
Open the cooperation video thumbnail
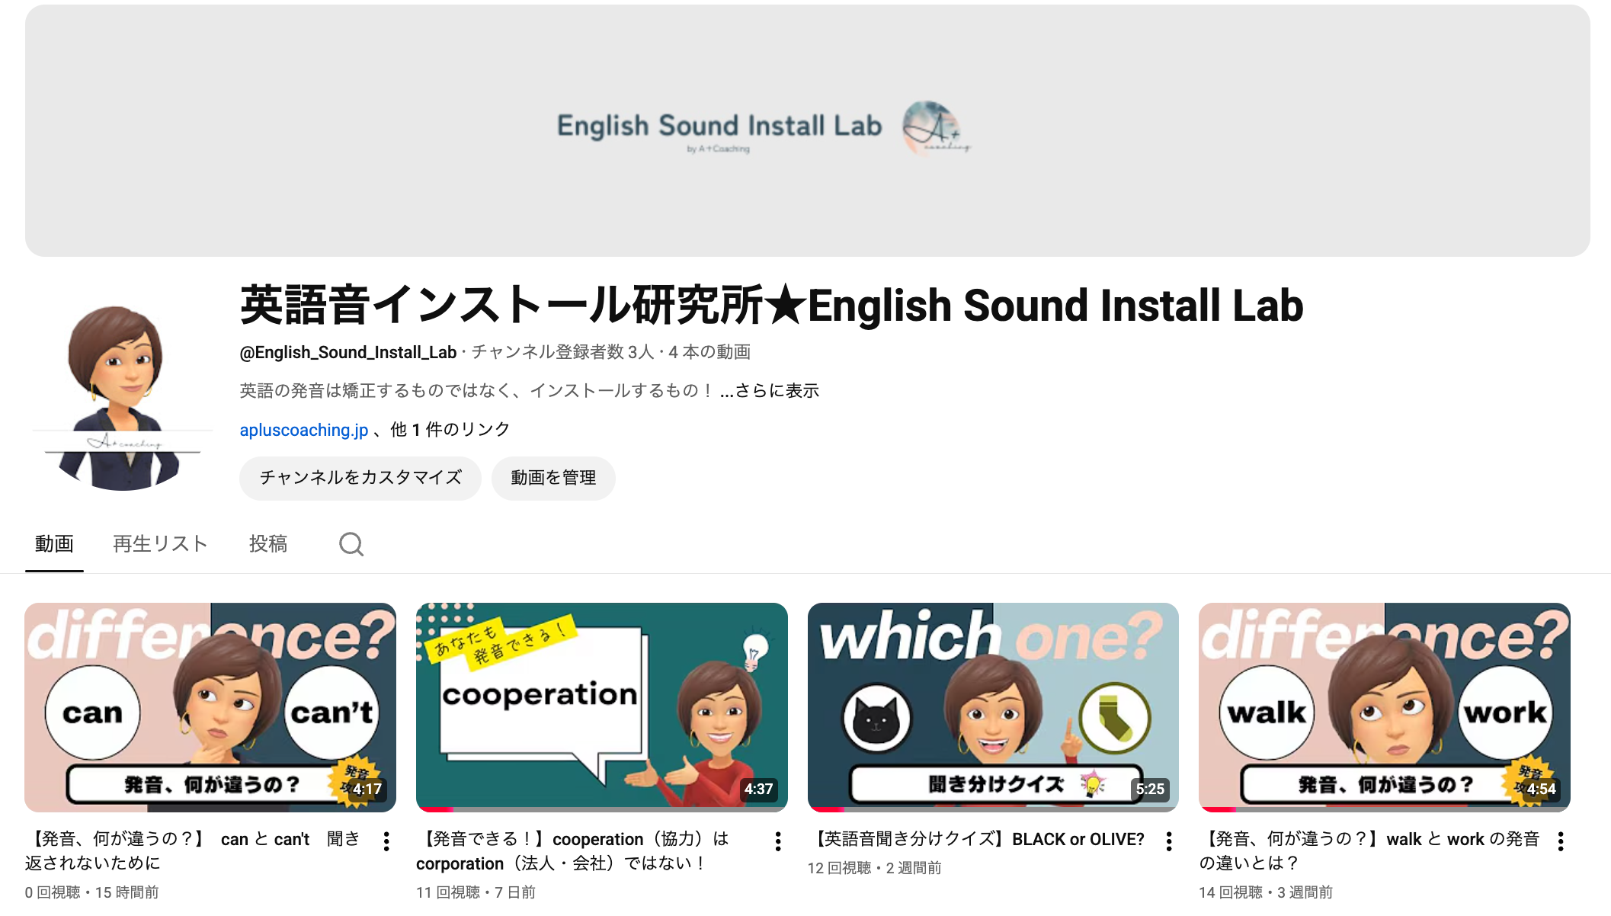(x=602, y=707)
